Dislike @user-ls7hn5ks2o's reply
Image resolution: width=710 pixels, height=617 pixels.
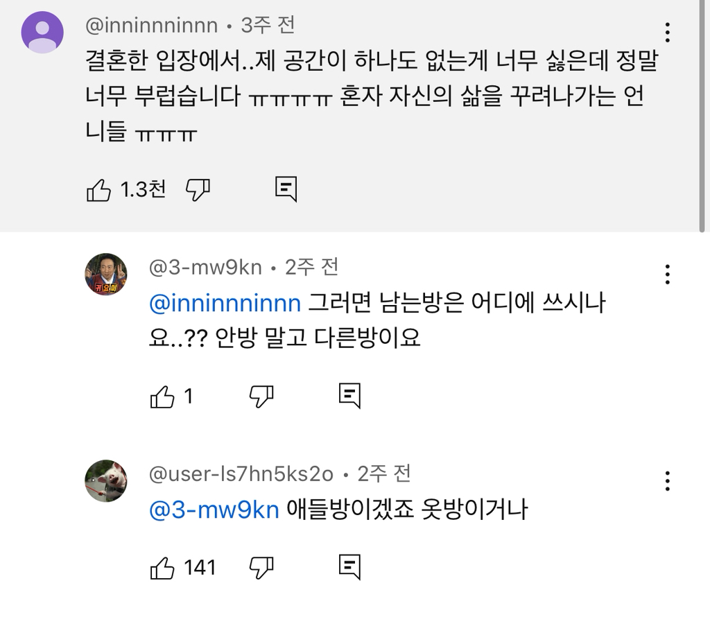point(261,569)
